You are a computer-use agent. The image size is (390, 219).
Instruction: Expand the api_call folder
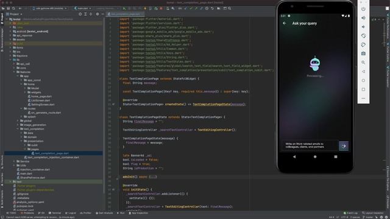click(x=14, y=64)
